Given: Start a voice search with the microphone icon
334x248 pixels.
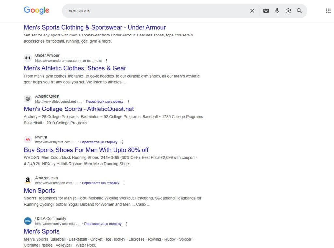Looking at the screenshot, I should (x=277, y=11).
